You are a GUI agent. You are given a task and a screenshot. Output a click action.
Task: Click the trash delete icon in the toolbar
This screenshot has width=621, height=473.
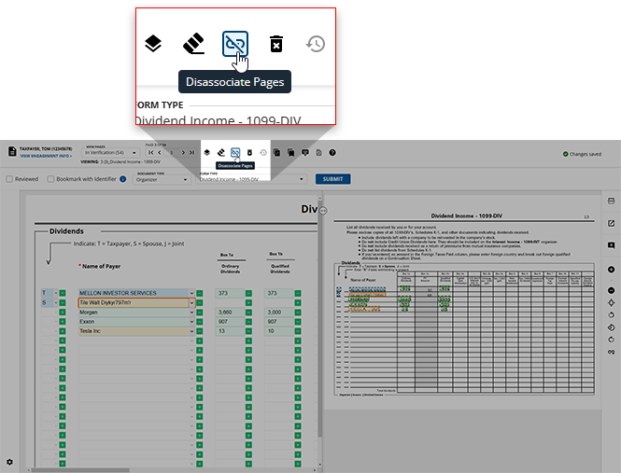(x=275, y=44)
